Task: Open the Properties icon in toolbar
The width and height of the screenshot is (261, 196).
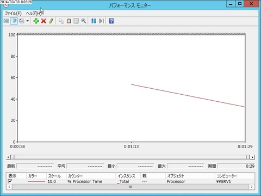Action: click(76, 21)
